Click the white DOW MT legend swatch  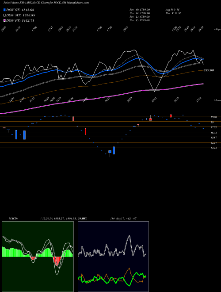pyautogui.click(x=4, y=15)
